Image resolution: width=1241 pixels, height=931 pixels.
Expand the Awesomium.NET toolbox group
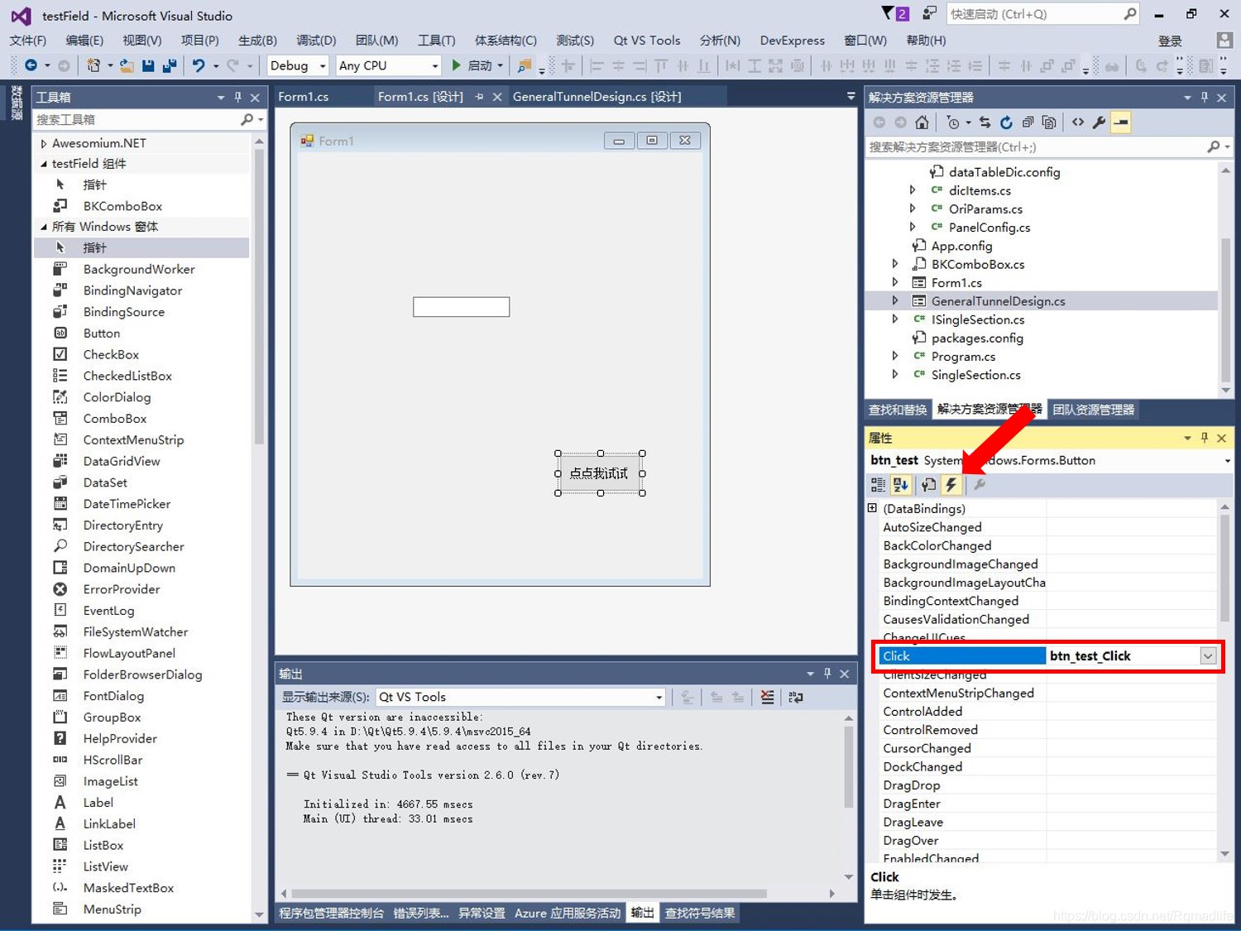tap(44, 143)
